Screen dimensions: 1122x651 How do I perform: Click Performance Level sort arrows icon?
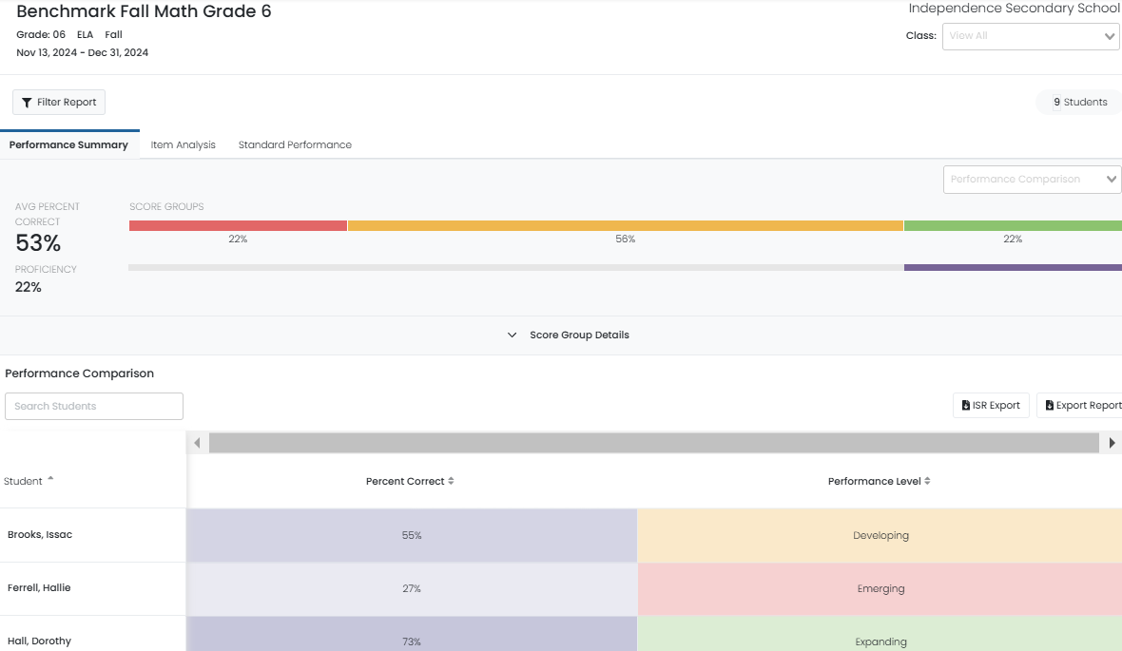(x=927, y=482)
